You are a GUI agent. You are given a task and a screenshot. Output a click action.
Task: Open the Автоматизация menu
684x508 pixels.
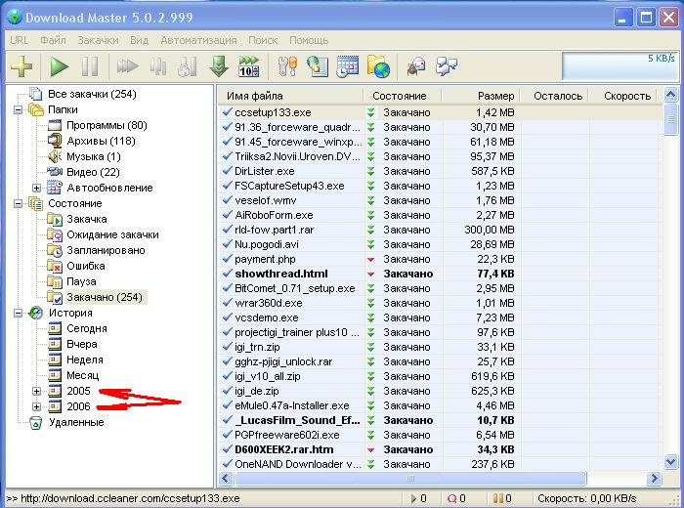[198, 41]
